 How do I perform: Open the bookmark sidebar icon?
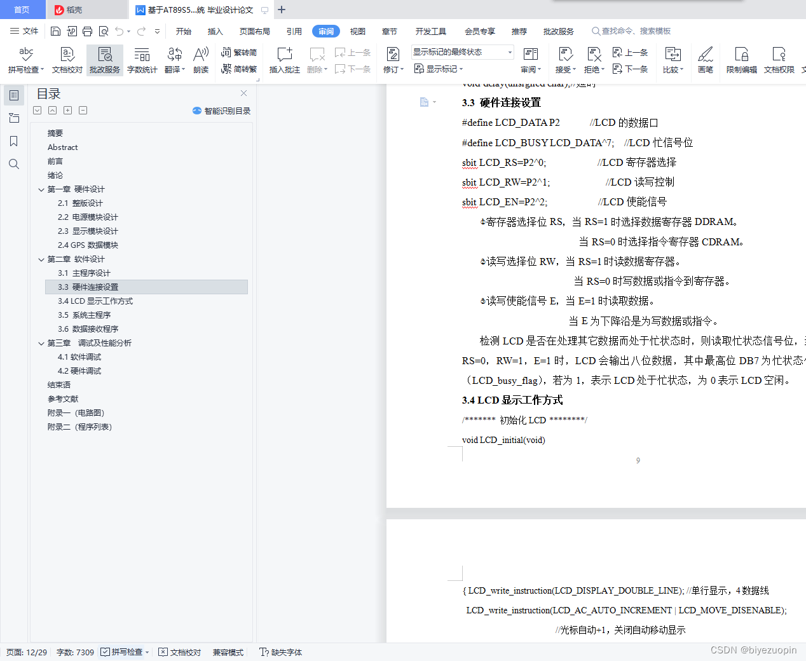tap(14, 141)
